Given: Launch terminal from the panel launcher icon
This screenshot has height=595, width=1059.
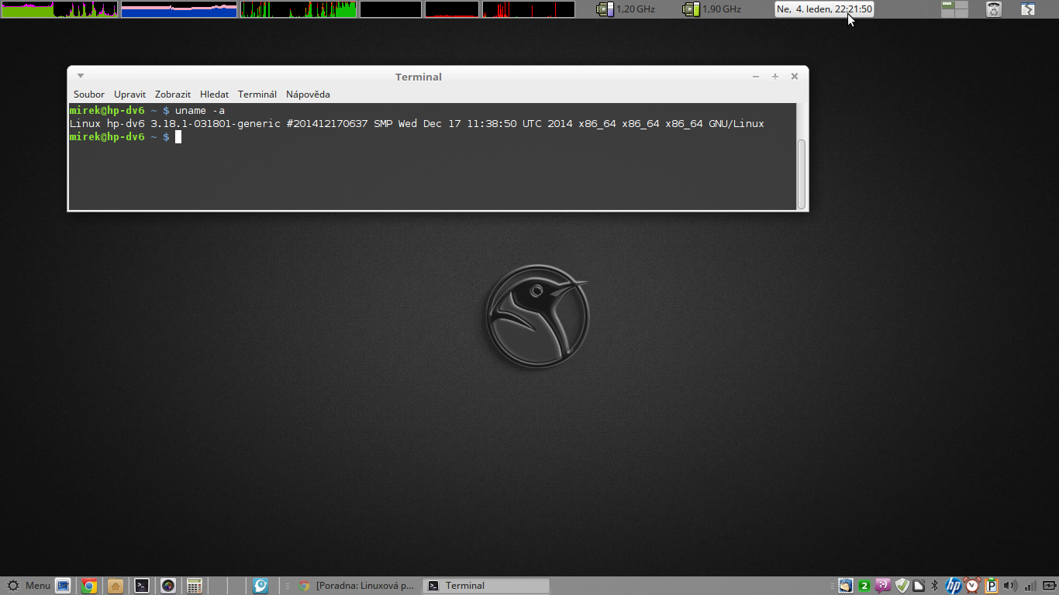Looking at the screenshot, I should (x=142, y=586).
